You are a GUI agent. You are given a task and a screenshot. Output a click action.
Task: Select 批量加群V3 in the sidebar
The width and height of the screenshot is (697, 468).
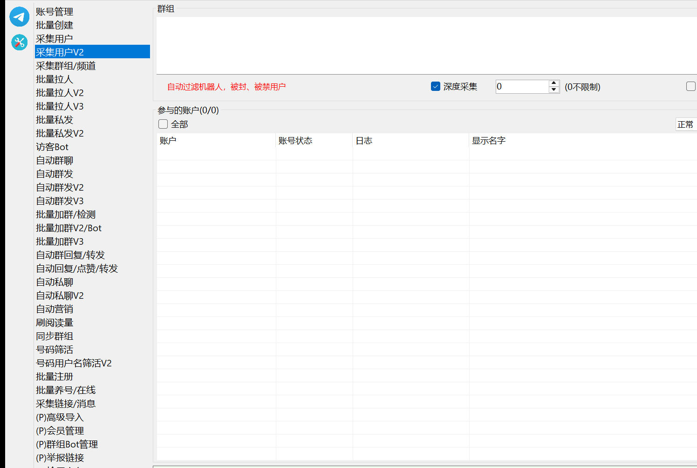click(92, 241)
